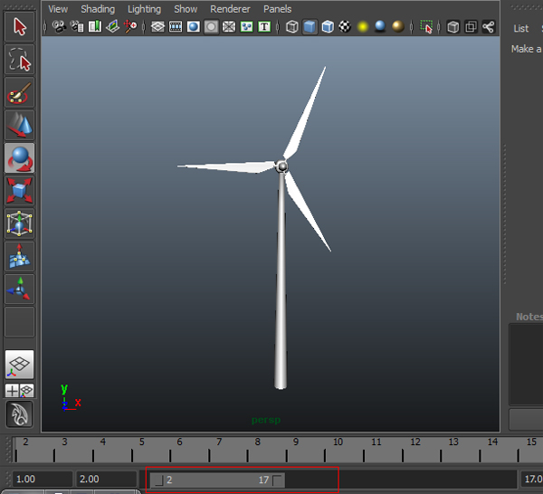Toggle 2D Pan/Zoom magnifier icon

pyautogui.click(x=130, y=26)
